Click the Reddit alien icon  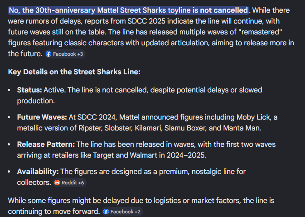coord(57,183)
